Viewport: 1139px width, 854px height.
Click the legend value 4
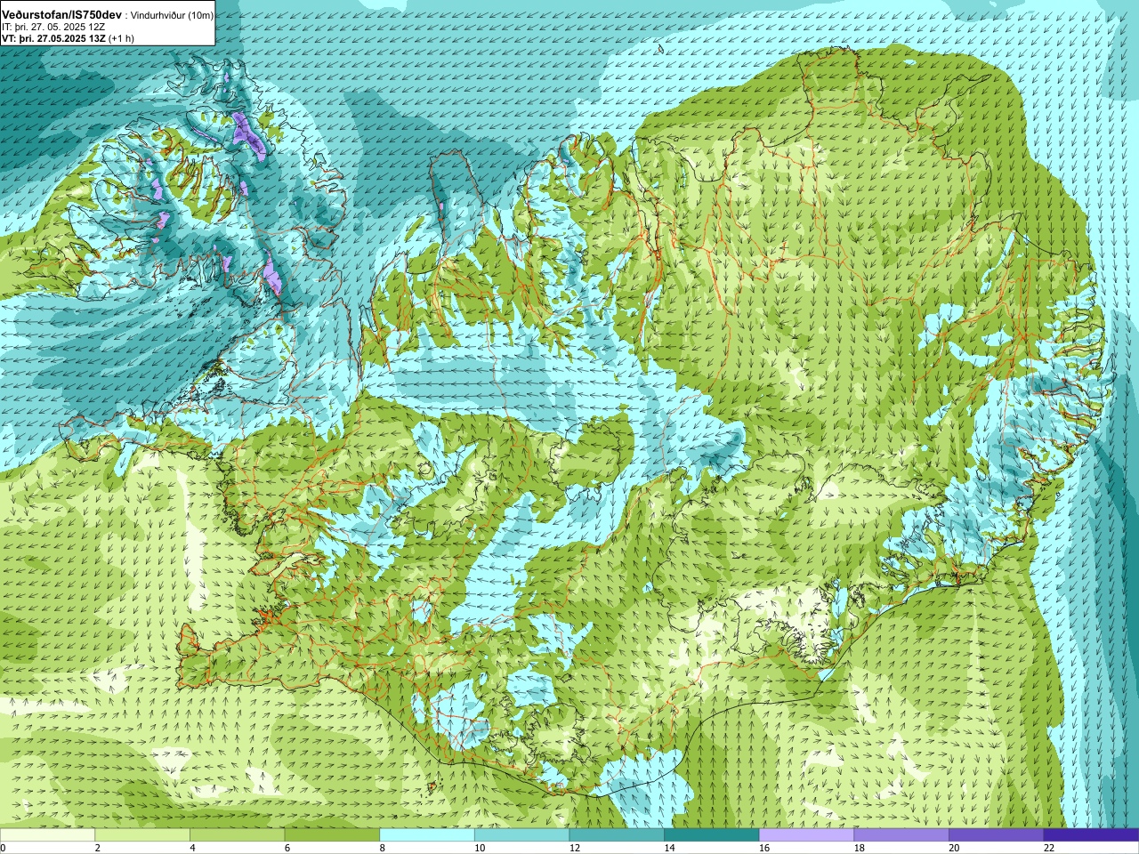[x=192, y=849]
